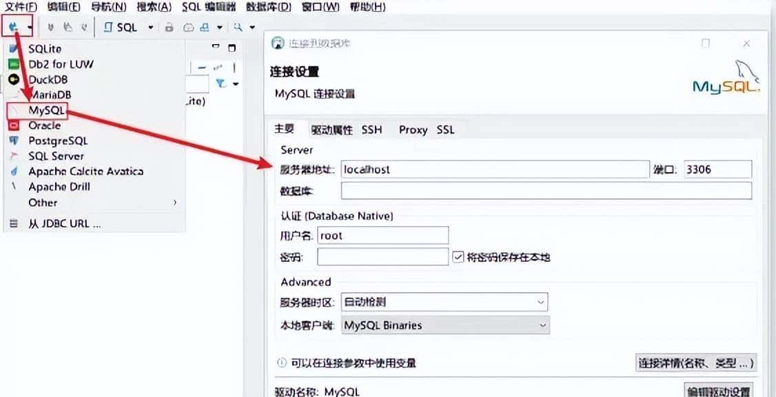This screenshot has width=776, height=397.
Task: Click the 编辑驱动设置 button
Action: [719, 390]
